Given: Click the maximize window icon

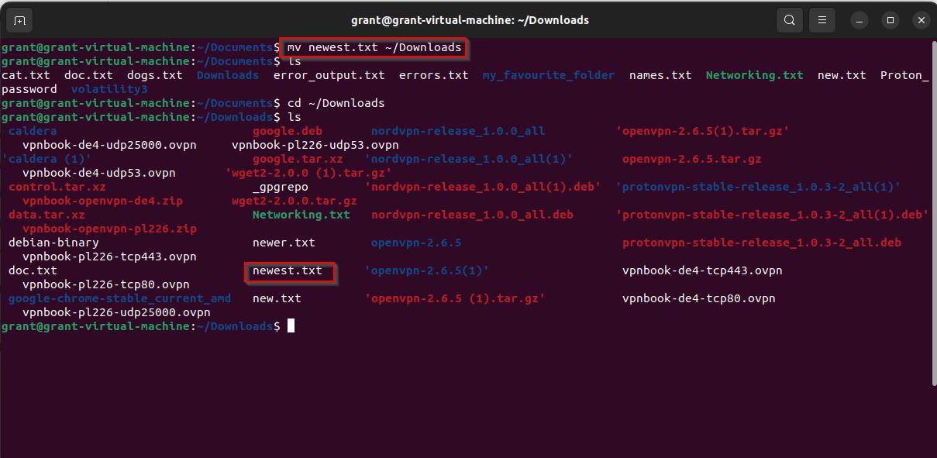Looking at the screenshot, I should [x=890, y=19].
